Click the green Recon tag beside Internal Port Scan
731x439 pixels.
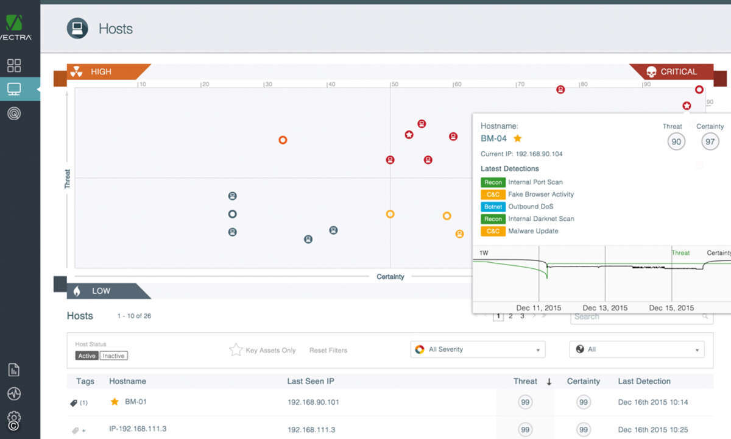click(493, 182)
